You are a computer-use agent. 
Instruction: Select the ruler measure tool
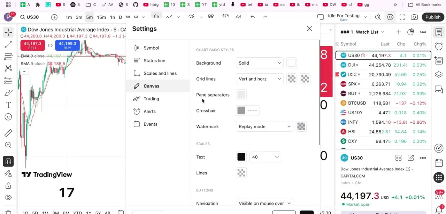(8, 133)
